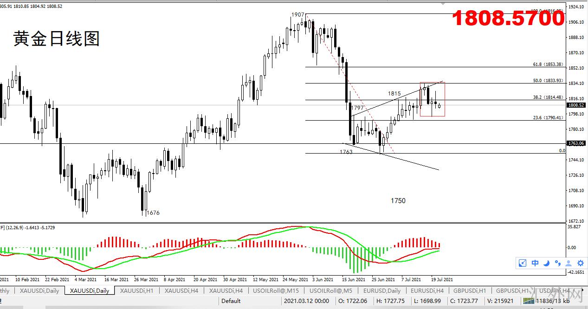Click the Default profile in status bar
Image resolution: width=588 pixels, height=309 pixels.
point(231,301)
